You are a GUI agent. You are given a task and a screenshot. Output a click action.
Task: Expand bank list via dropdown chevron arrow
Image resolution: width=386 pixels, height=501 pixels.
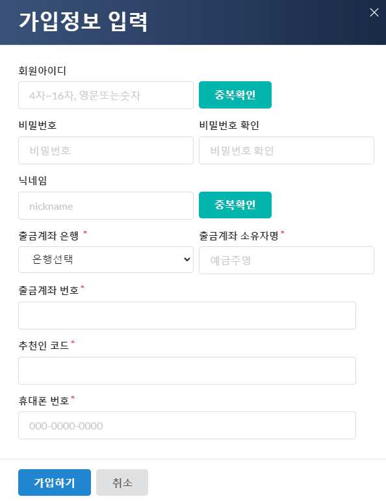[187, 259]
